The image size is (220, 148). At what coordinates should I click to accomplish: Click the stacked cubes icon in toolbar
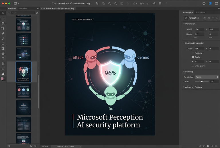coord(154,3)
